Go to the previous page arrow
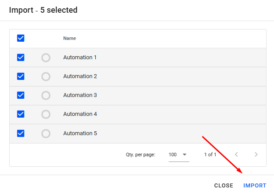This screenshot has height=194, width=274. point(237,154)
